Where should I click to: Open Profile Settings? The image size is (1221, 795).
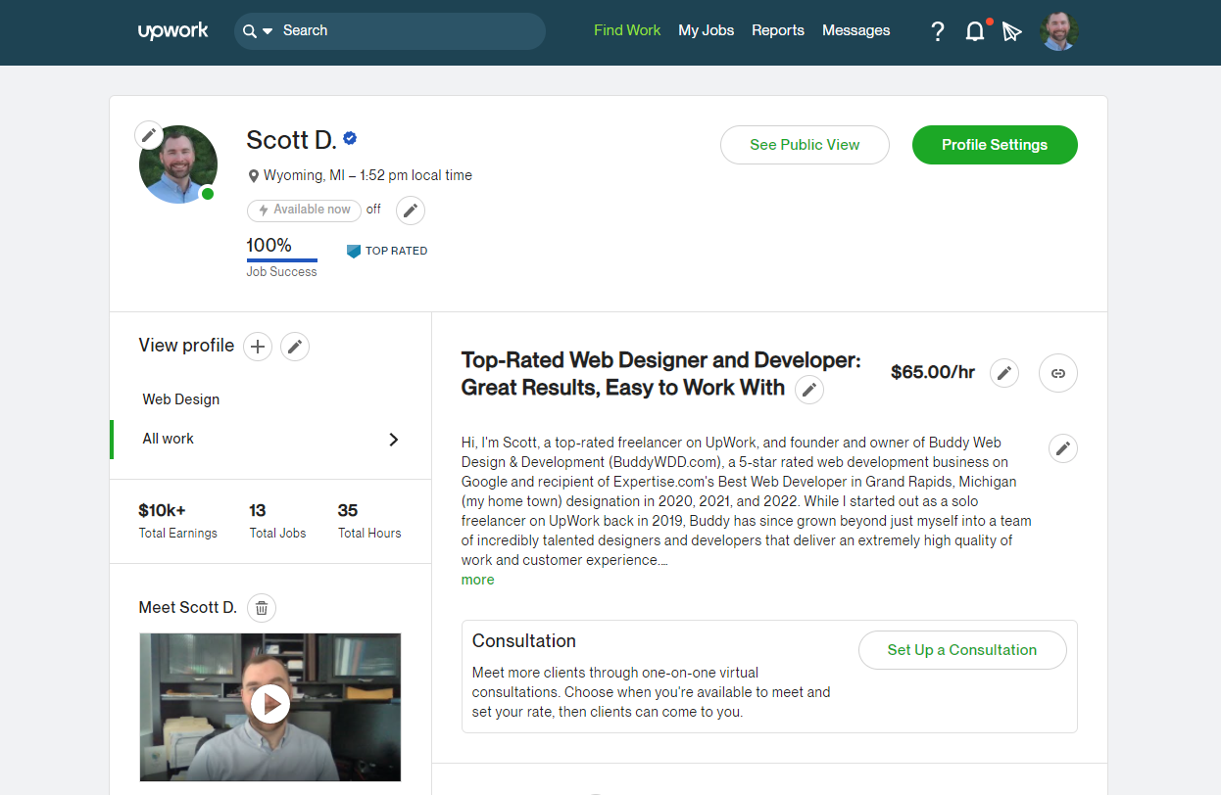[x=995, y=145]
